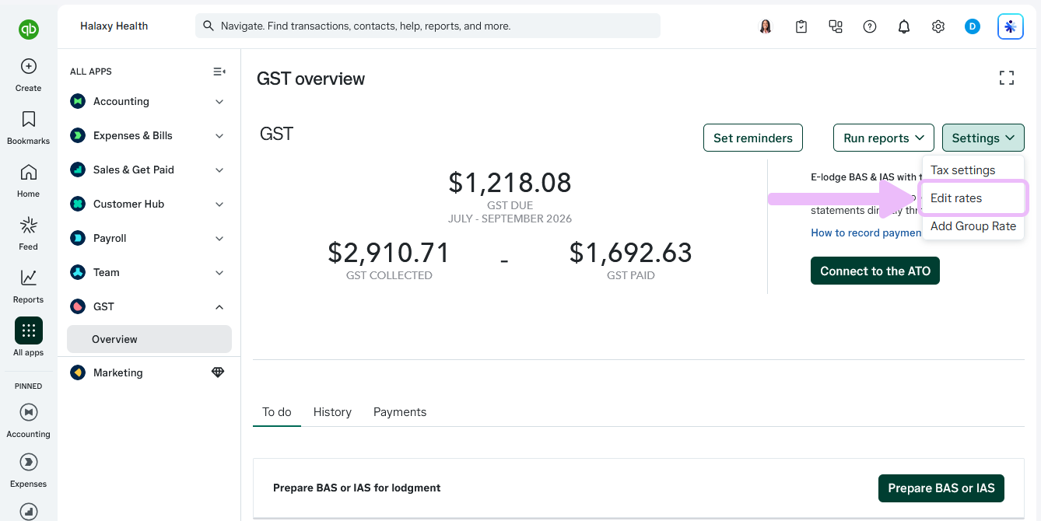1041x521 pixels.
Task: Switch to the History tab
Action: [x=332, y=412]
